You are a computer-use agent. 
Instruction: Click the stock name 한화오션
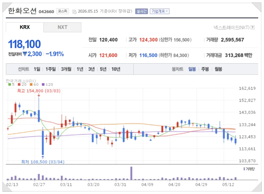[22, 11]
